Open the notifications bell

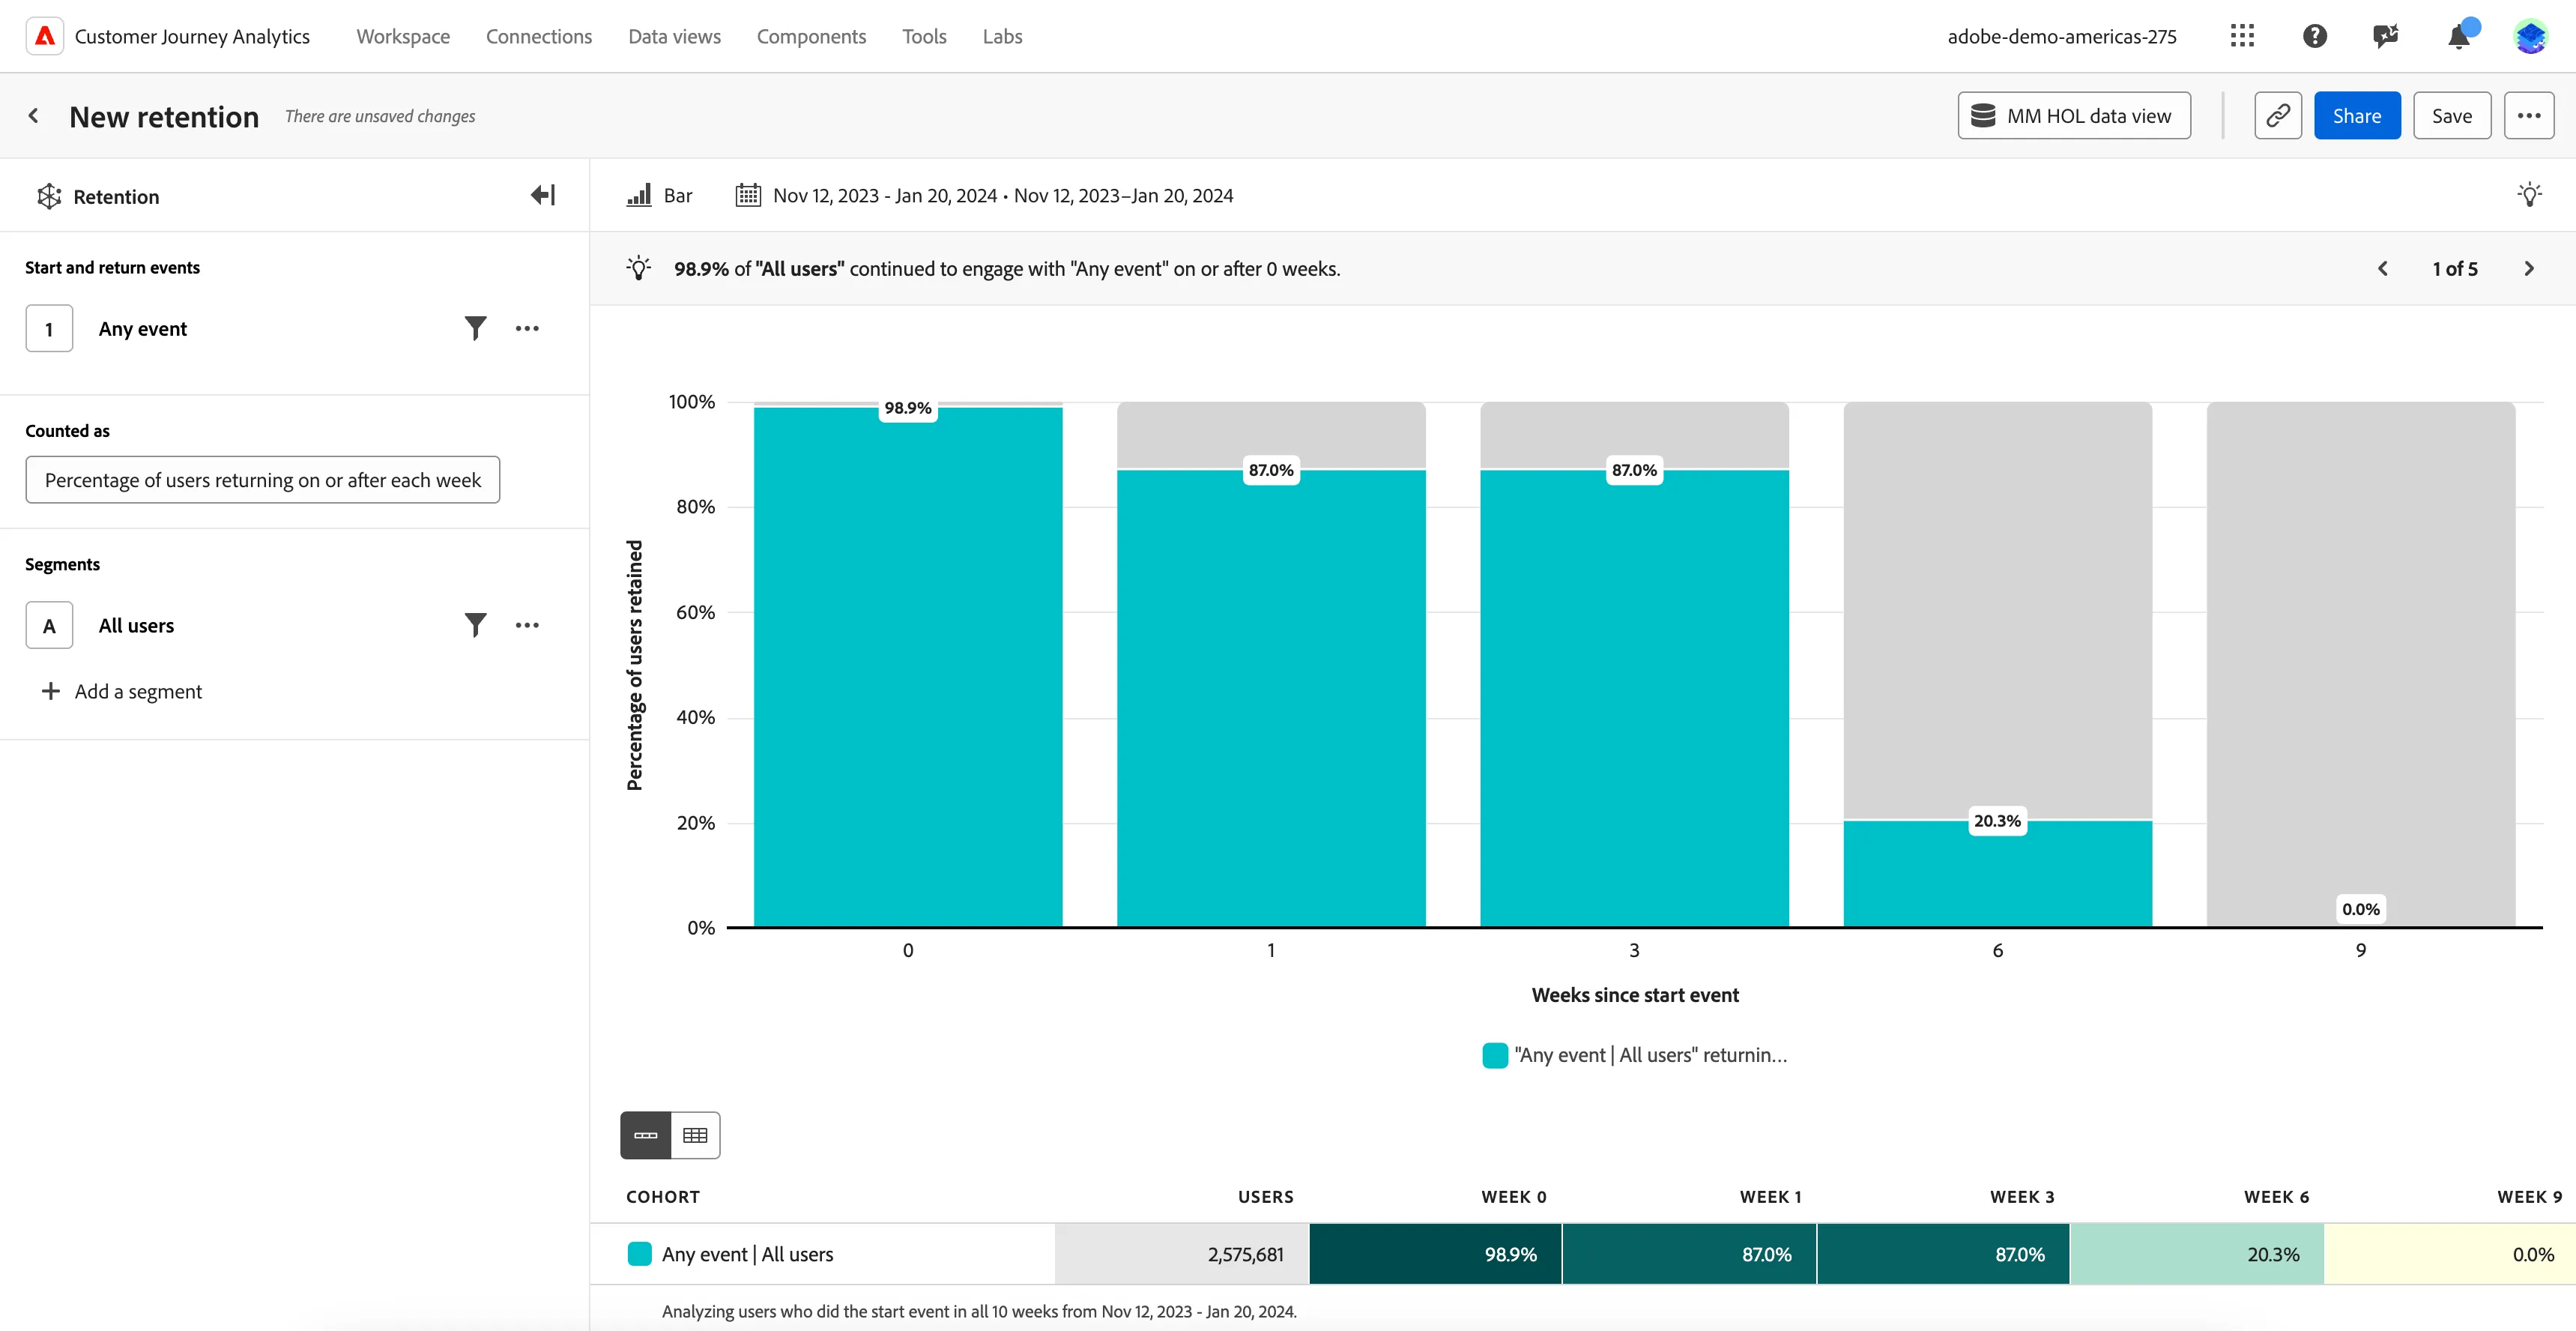pyautogui.click(x=2458, y=36)
